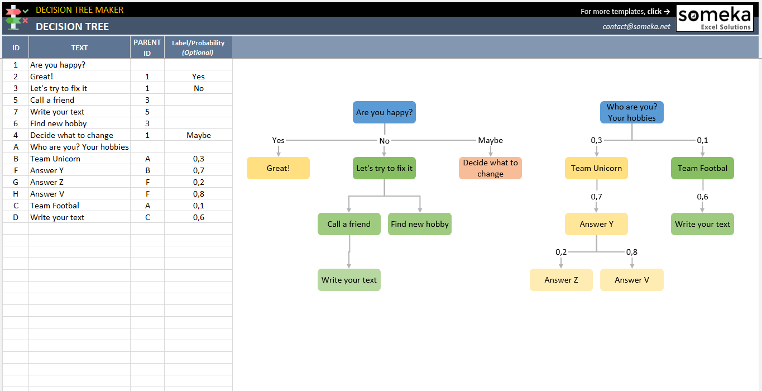
Task: Click the Label/Probability header cell
Action: click(198, 47)
